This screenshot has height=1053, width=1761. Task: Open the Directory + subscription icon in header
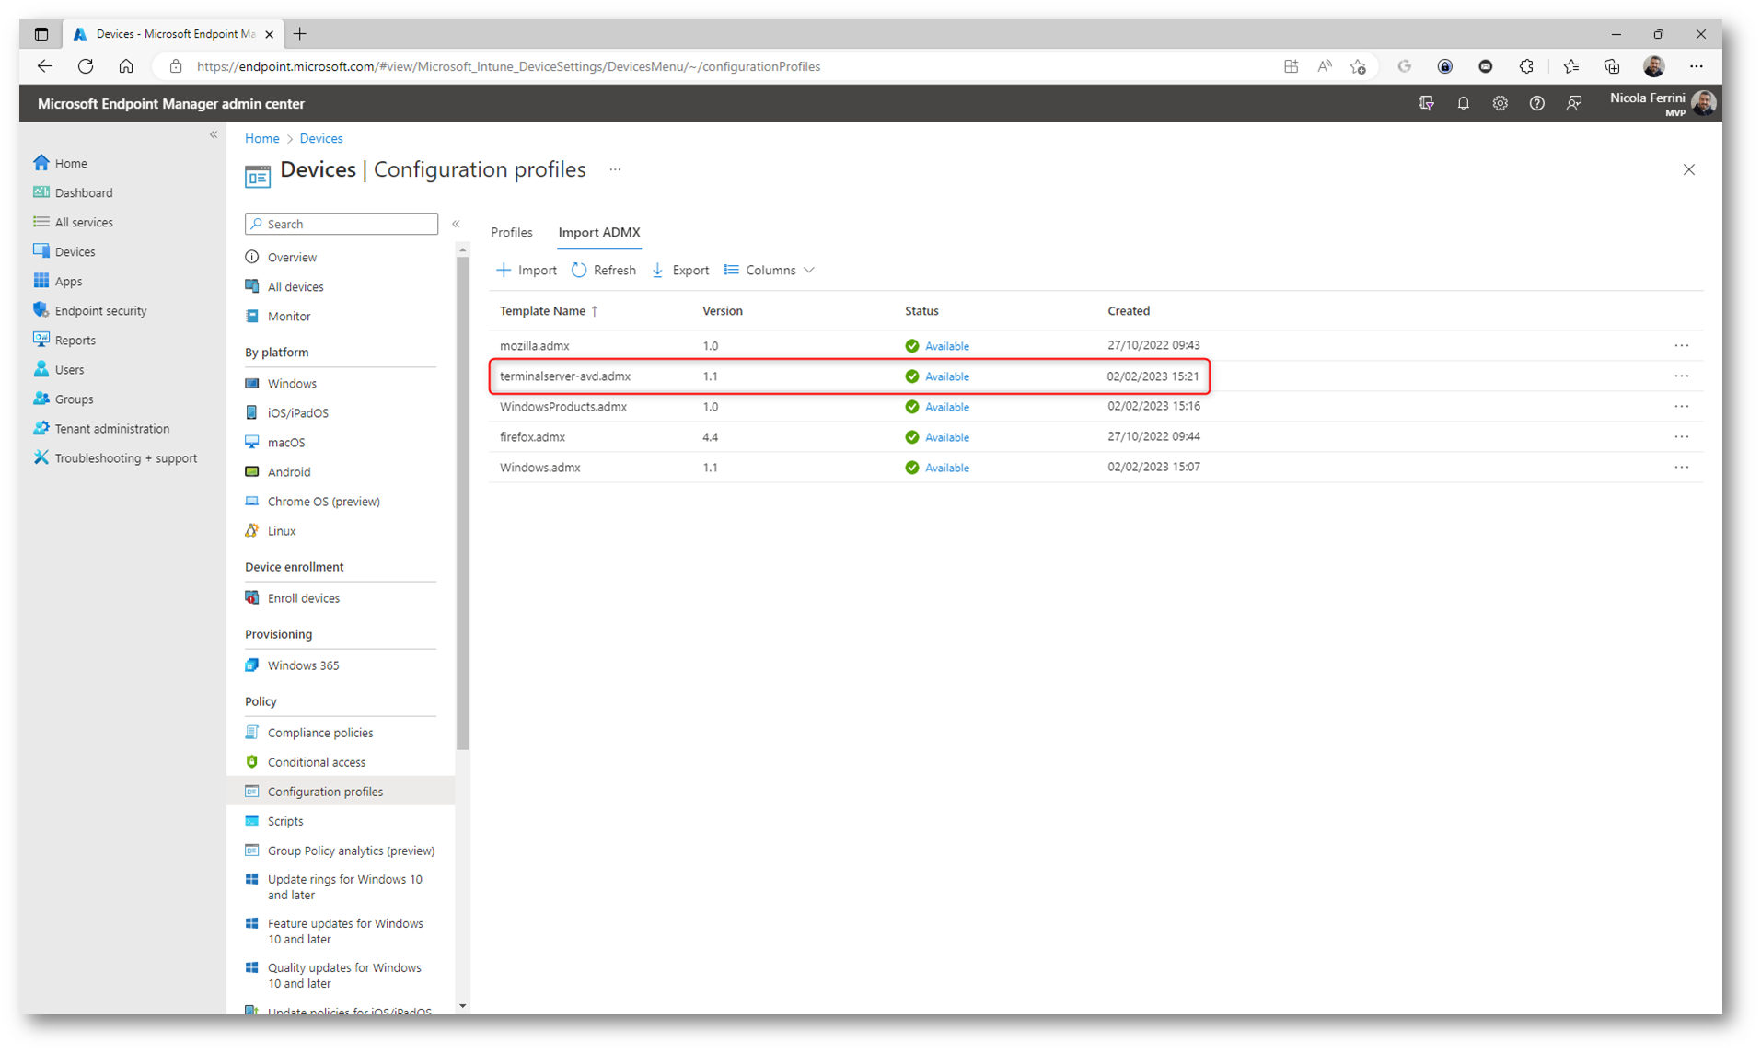point(1426,103)
